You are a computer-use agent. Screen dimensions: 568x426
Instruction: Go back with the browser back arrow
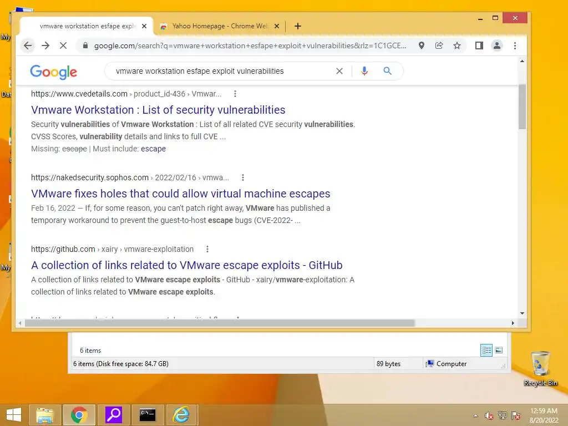coord(28,45)
